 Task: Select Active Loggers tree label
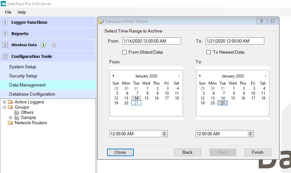pyautogui.click(x=29, y=102)
